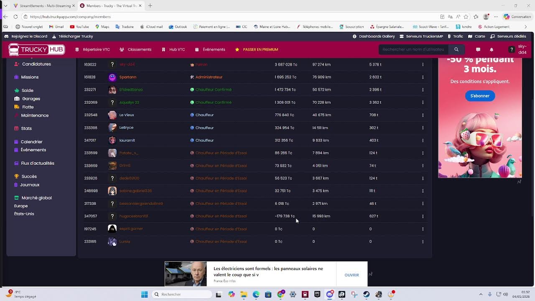Open member name EfidredSanzo

(x=131, y=89)
